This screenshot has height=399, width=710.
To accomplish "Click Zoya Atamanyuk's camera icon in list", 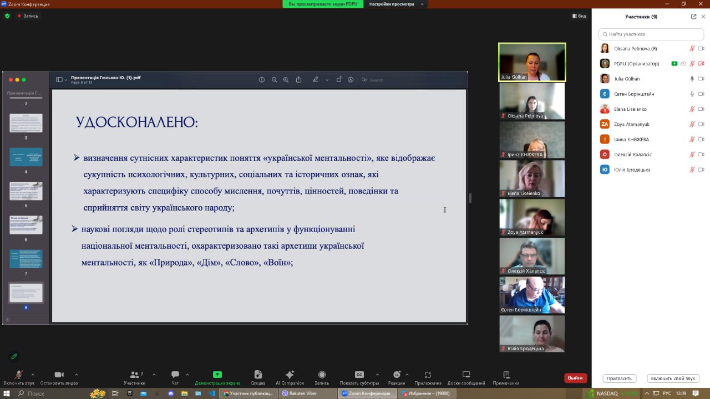I will pos(701,124).
